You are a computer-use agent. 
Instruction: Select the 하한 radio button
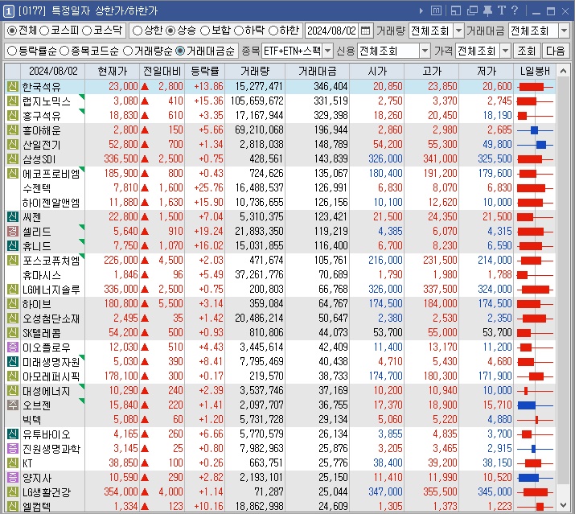pyautogui.click(x=273, y=31)
